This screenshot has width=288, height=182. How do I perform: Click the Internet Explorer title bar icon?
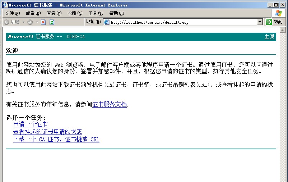4,5
